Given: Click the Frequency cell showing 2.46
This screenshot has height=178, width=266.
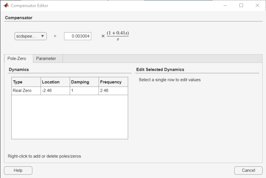Looking at the screenshot, I should [x=113, y=91].
